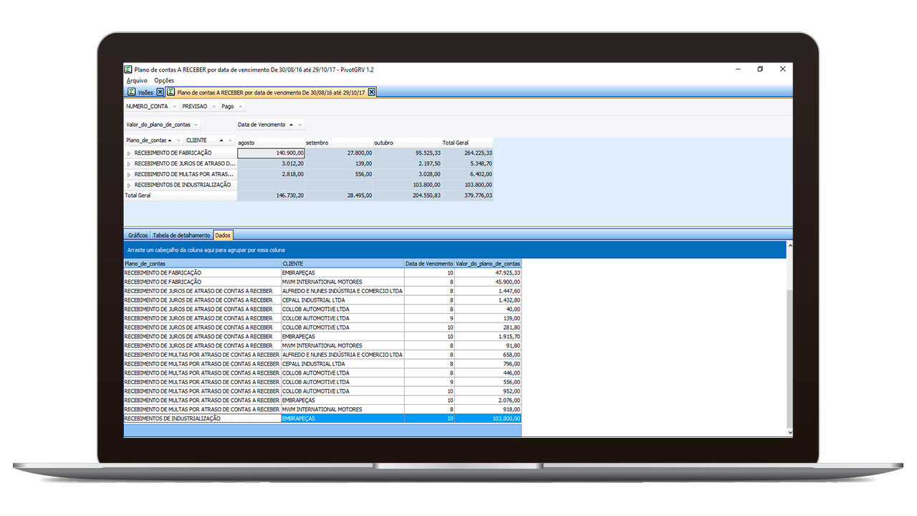Minimize the PivotGRV window
The image size is (917, 516).
[738, 70]
